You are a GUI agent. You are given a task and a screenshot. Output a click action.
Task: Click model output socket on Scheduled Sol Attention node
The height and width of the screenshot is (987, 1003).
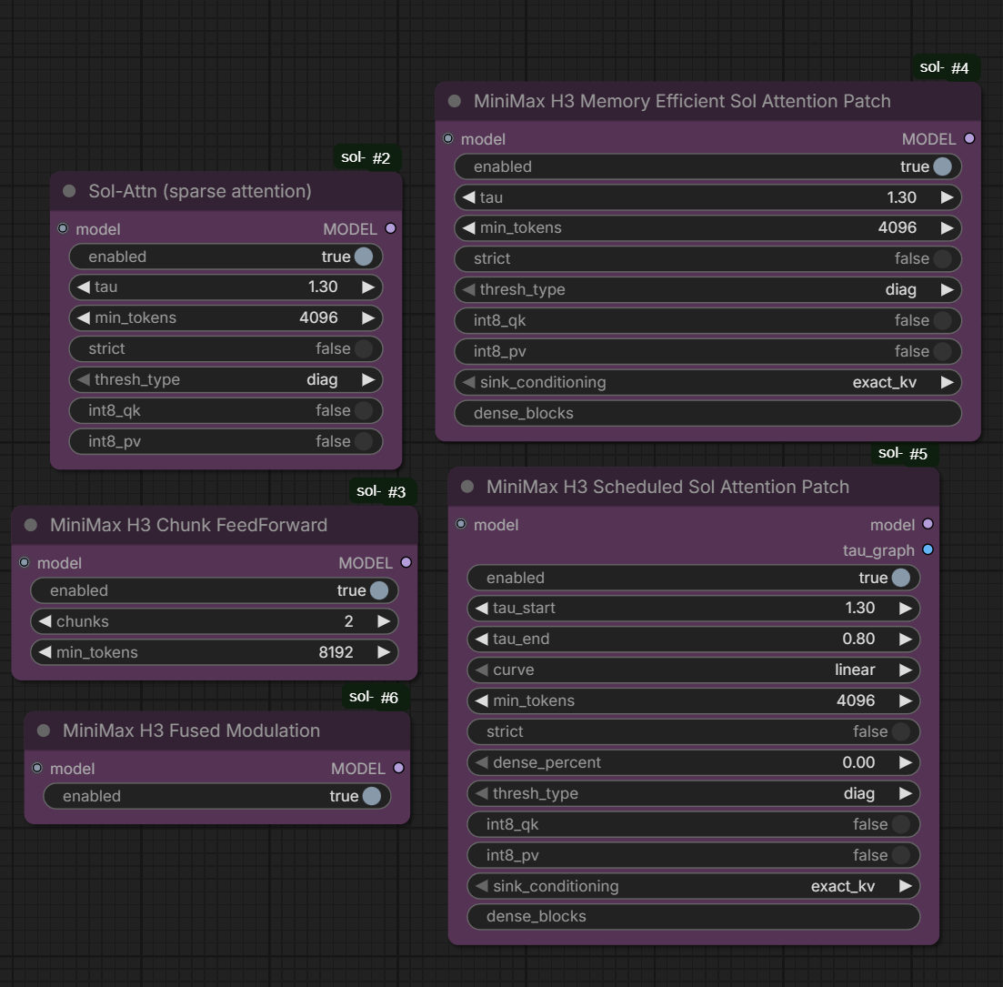coord(928,524)
